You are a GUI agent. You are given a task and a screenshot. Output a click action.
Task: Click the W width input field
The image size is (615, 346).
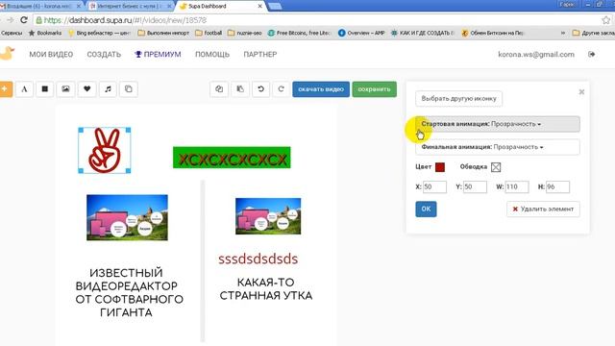[x=517, y=186]
